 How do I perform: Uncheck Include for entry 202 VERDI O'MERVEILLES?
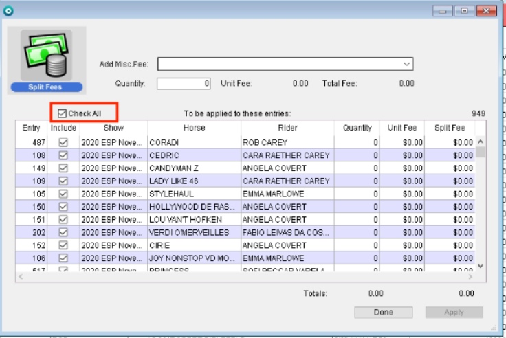[63, 232]
